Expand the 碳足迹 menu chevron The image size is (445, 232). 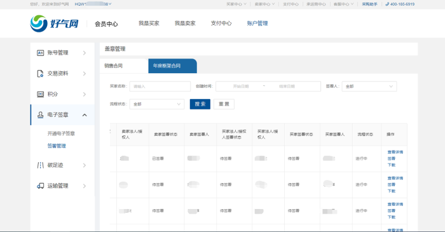[85, 165]
